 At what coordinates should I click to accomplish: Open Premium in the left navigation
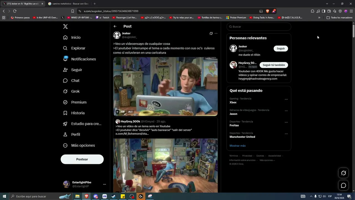pyautogui.click(x=75, y=102)
